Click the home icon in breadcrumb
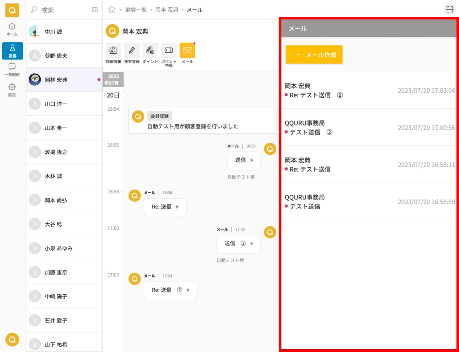The height and width of the screenshot is (352, 459). [x=112, y=10]
